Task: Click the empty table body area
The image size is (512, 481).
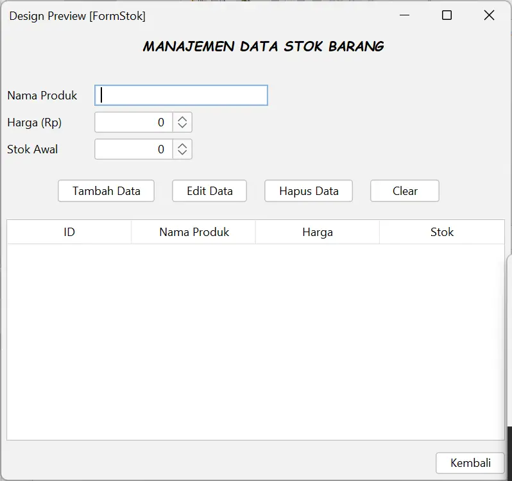Action: [255, 341]
